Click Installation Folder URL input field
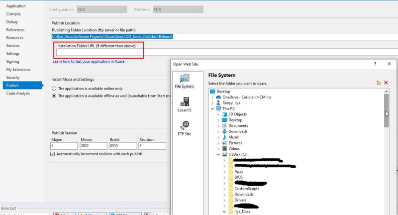The height and width of the screenshot is (215, 398). tap(227, 52)
